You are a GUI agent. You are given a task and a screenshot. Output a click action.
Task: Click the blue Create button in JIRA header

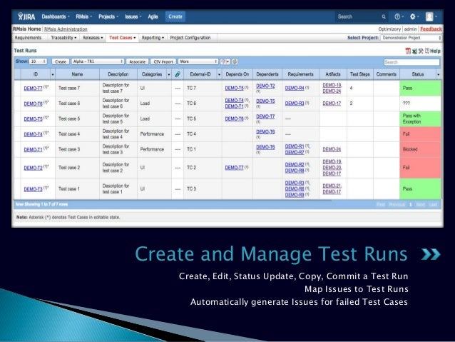point(175,16)
